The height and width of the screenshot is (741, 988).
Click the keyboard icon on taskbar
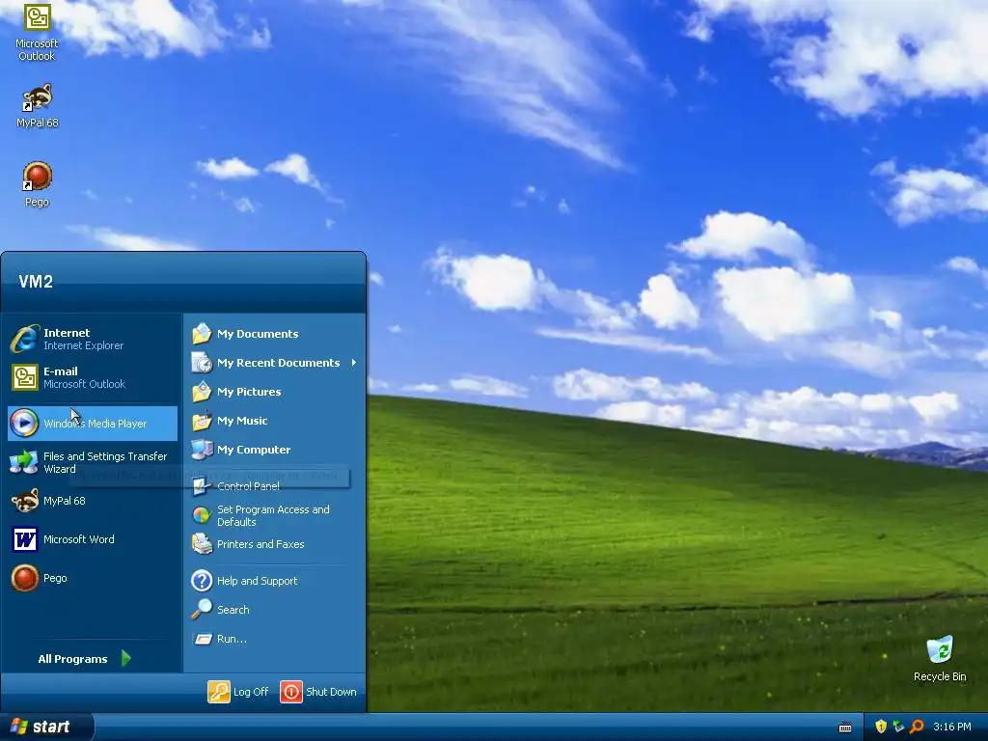(845, 727)
